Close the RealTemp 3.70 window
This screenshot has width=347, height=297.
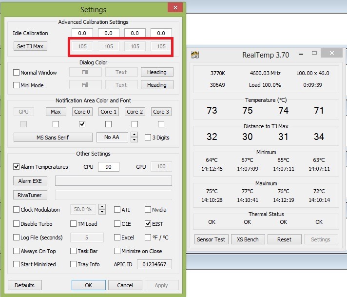[331, 53]
